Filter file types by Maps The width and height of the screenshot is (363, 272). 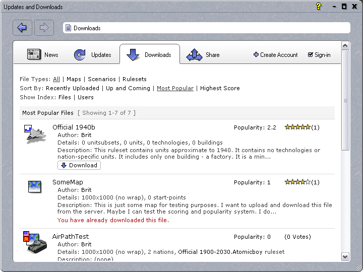pyautogui.click(x=74, y=79)
